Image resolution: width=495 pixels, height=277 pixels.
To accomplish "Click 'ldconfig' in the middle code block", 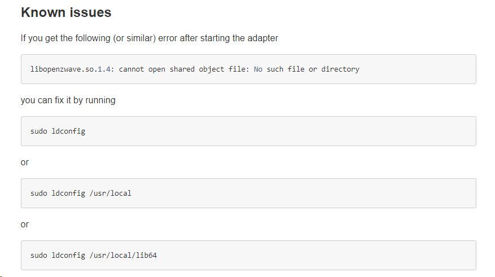I will click(68, 193).
